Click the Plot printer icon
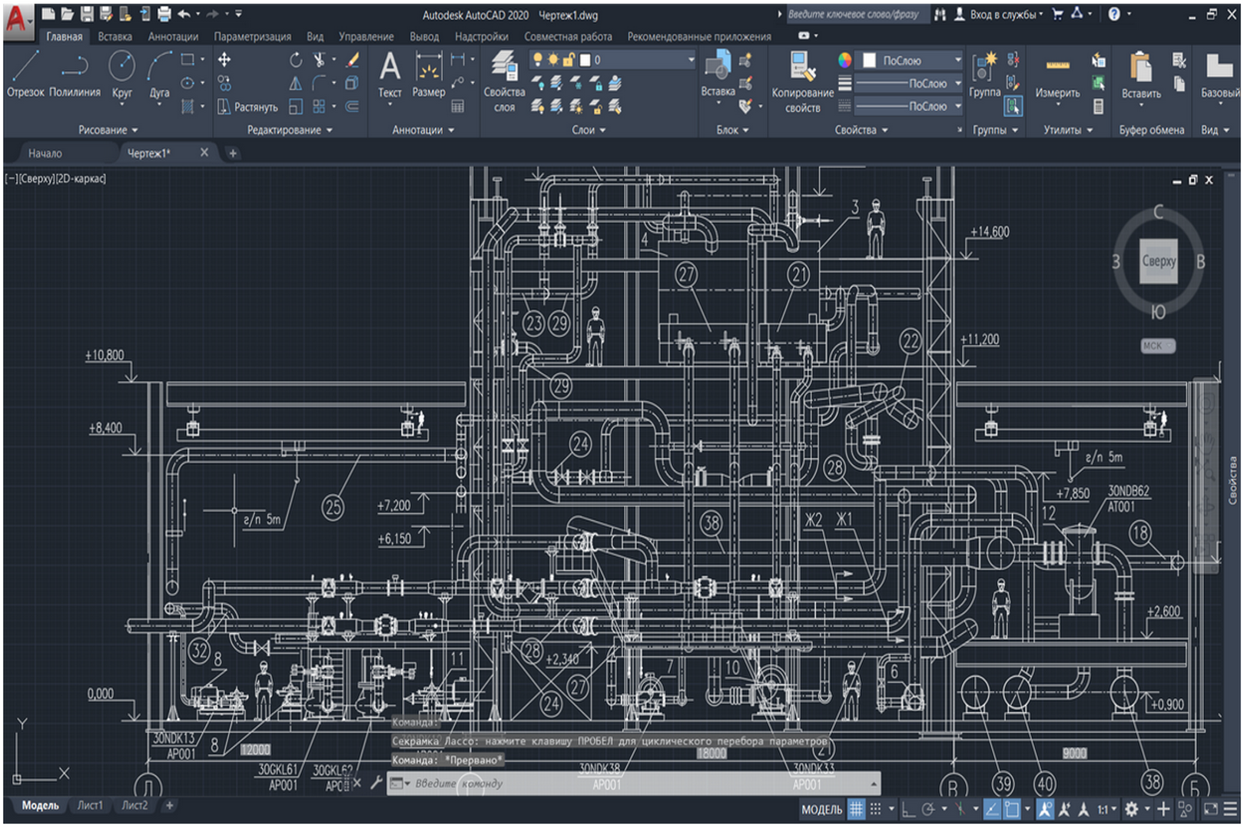1244x829 pixels. coord(164,14)
